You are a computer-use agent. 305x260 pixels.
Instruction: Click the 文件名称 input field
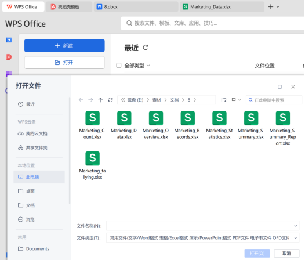(x=203, y=226)
